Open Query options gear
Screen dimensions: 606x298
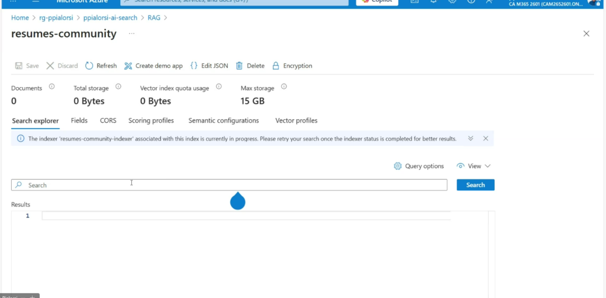[x=398, y=166]
